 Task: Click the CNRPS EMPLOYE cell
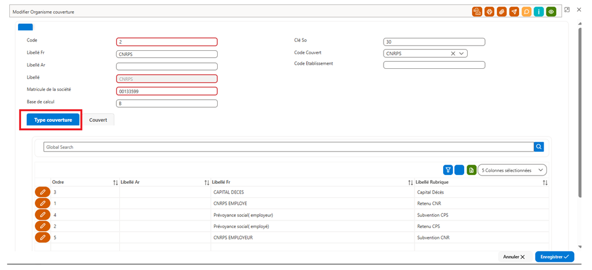coord(312,204)
